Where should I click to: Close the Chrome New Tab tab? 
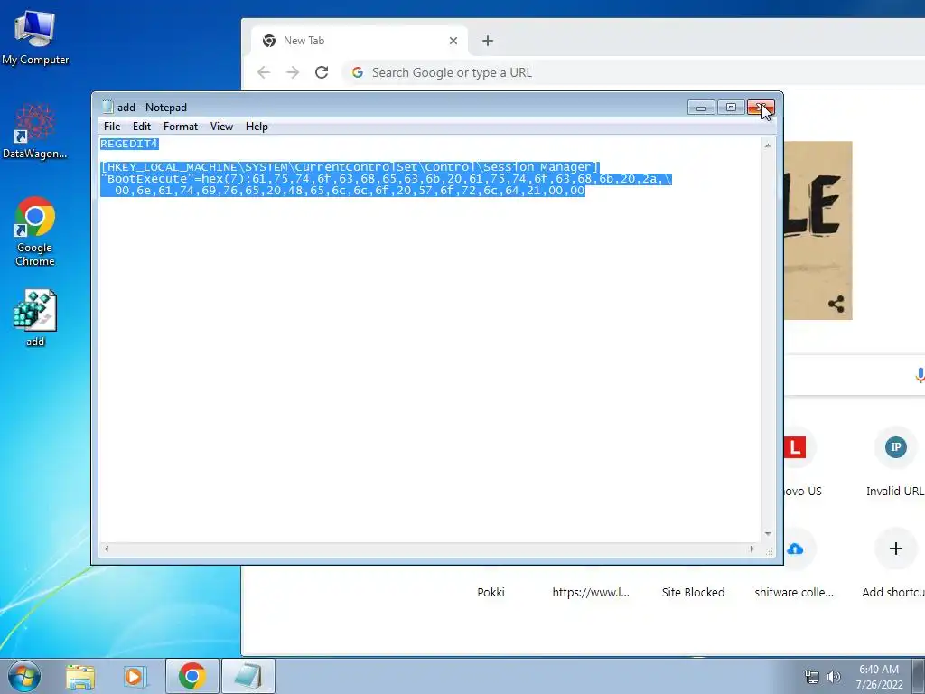coord(453,41)
